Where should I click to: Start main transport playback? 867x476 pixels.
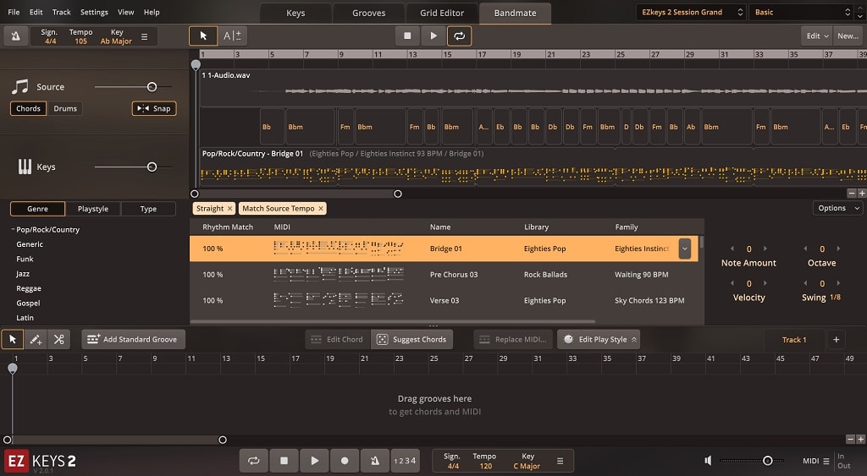pos(315,461)
